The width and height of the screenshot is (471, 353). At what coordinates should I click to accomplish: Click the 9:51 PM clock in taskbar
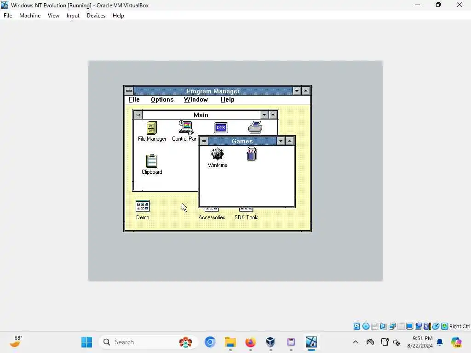click(x=420, y=342)
